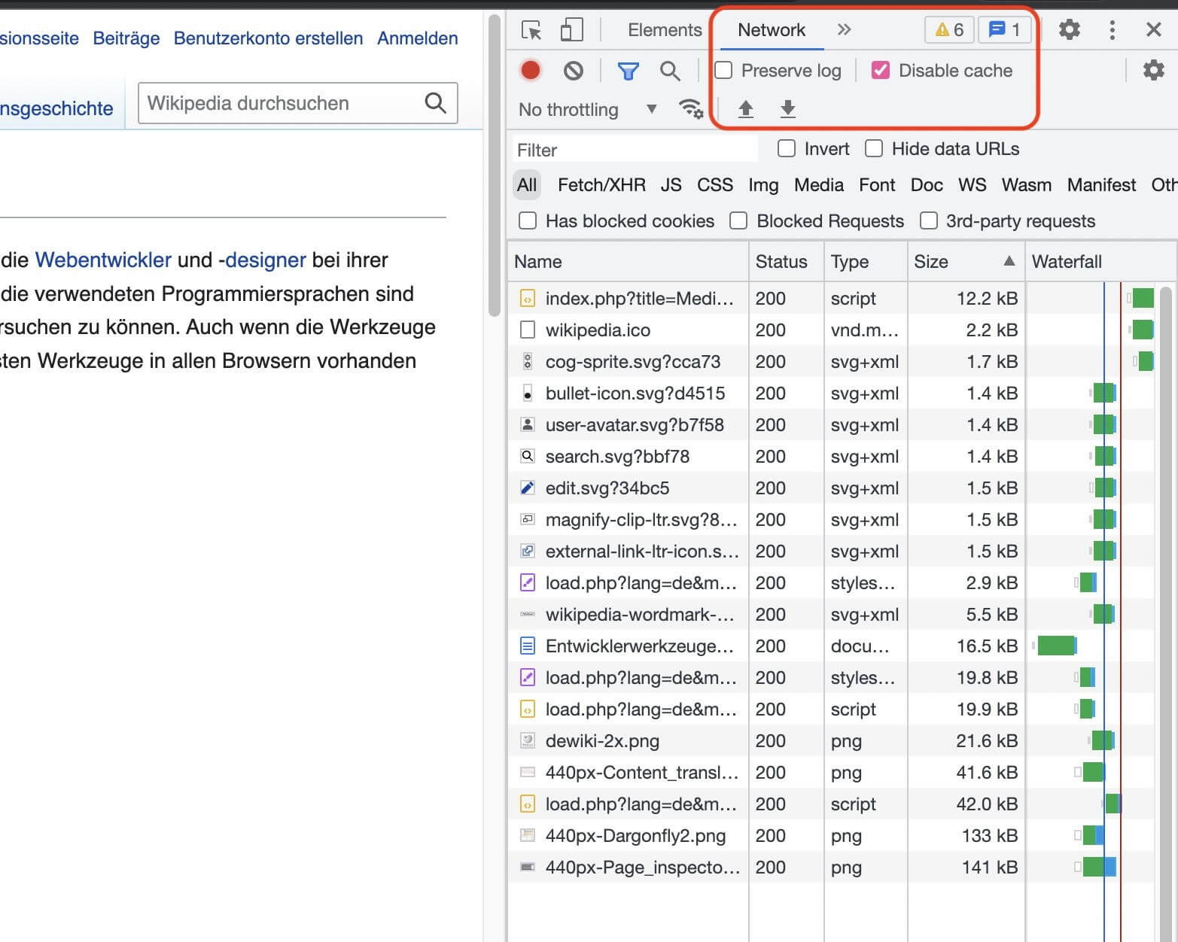Switch to the Elements tab
This screenshot has height=942, width=1178.
tap(665, 30)
